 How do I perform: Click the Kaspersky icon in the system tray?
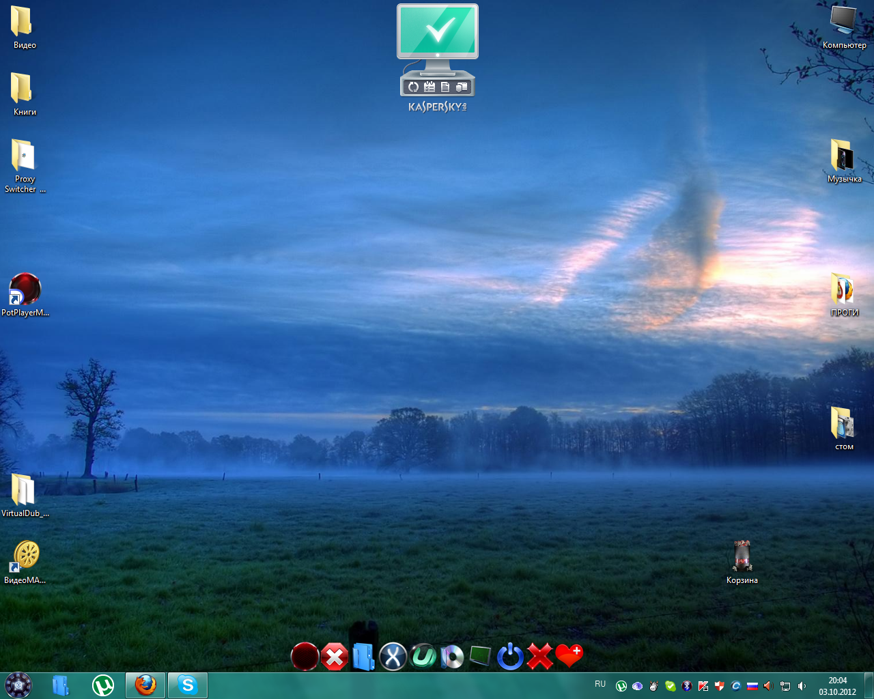[x=703, y=686]
